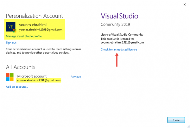Select the highlighted email under Microsoft account
The image size is (190, 128).
tap(39, 80)
